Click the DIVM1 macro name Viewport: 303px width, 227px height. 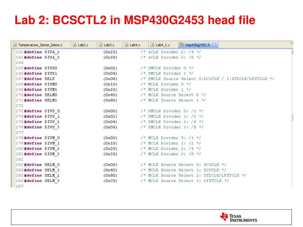[51, 90]
